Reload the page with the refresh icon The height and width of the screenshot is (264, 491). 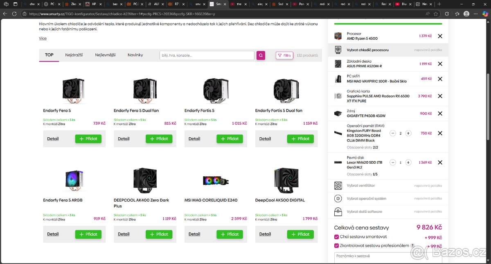(x=14, y=14)
